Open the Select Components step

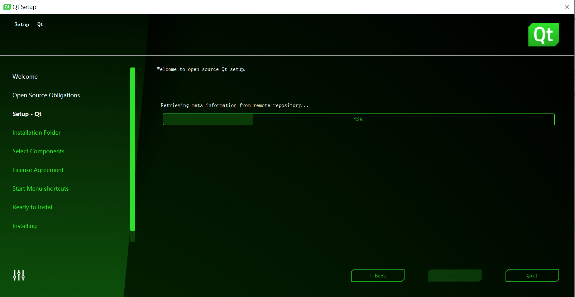coord(38,151)
